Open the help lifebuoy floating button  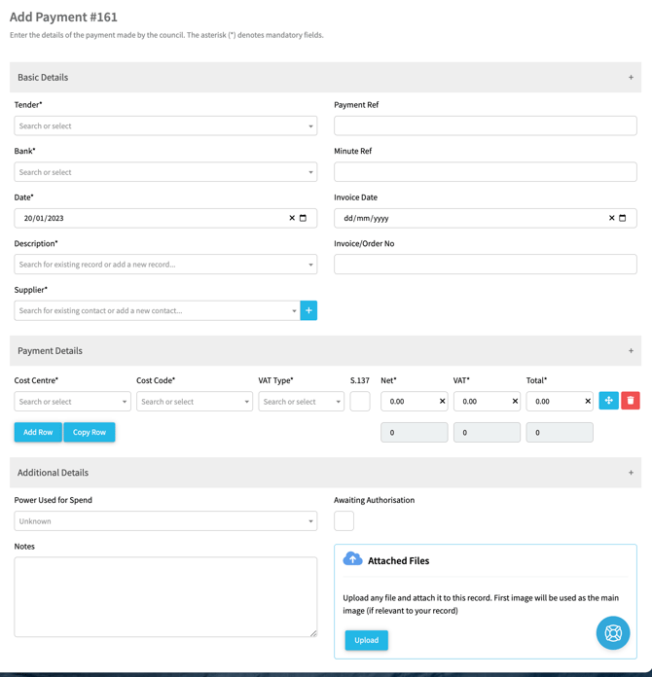click(x=613, y=633)
